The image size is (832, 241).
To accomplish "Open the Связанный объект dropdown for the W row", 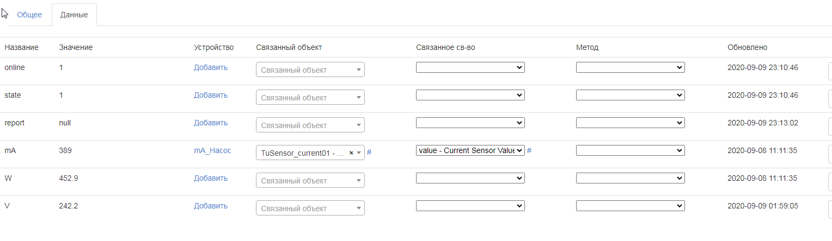I will tap(310, 181).
